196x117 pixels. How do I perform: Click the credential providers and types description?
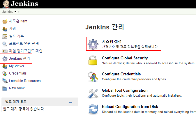tap(134, 79)
